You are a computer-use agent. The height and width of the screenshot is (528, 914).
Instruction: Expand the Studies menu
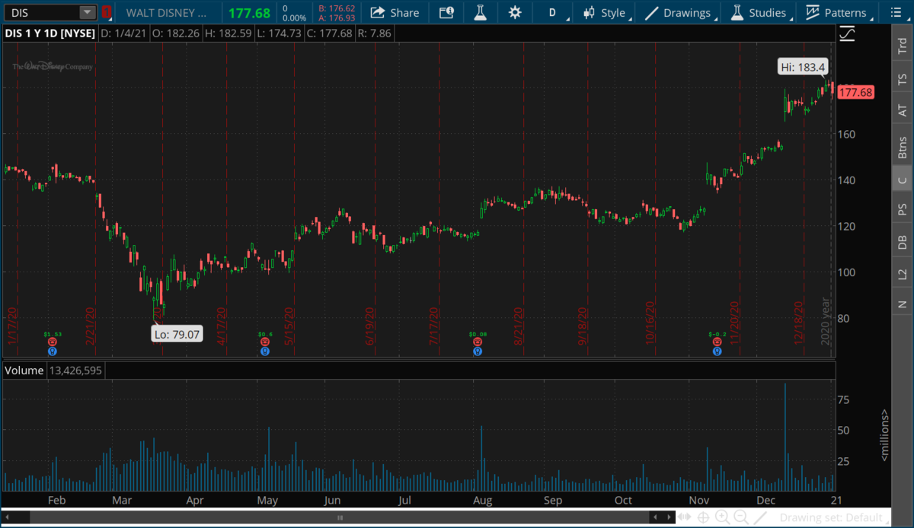pyautogui.click(x=759, y=12)
